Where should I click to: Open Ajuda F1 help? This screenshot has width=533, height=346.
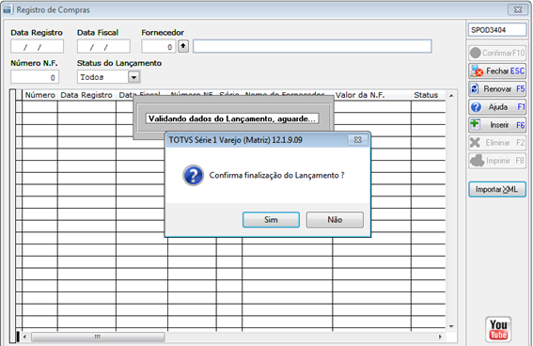[497, 107]
